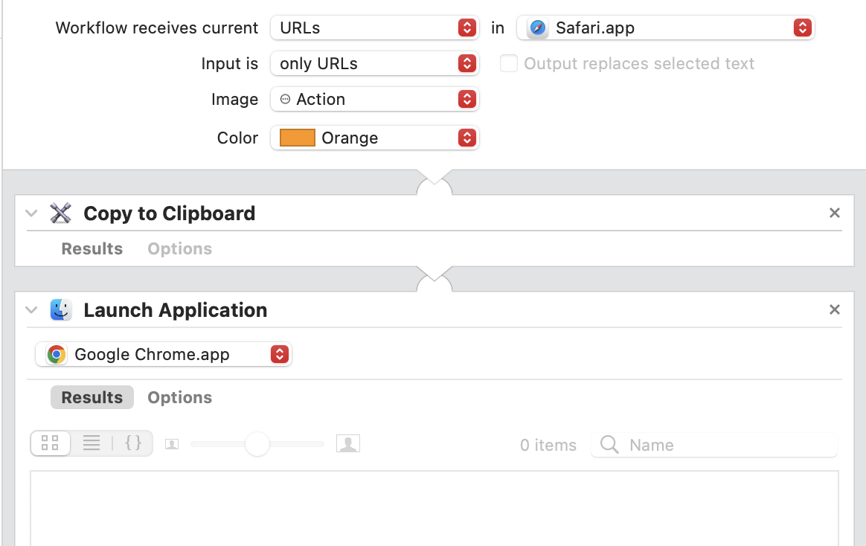Click the large thumbnail size icon
This screenshot has height=546, width=866.
pos(348,443)
